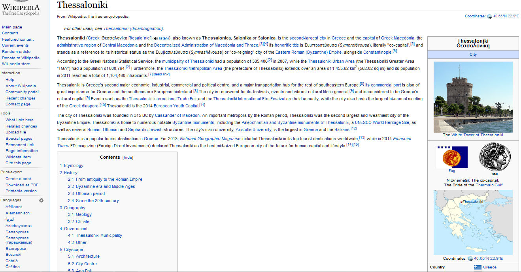Open the "second-largest city" link
The width and height of the screenshot is (521, 272).
pos(308,38)
